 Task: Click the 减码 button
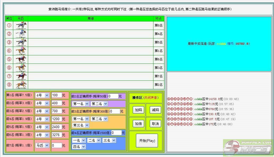(x=155, y=110)
